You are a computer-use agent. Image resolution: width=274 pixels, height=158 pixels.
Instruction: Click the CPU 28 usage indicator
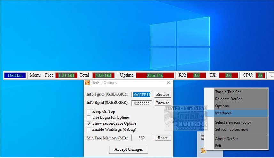click(x=260, y=76)
